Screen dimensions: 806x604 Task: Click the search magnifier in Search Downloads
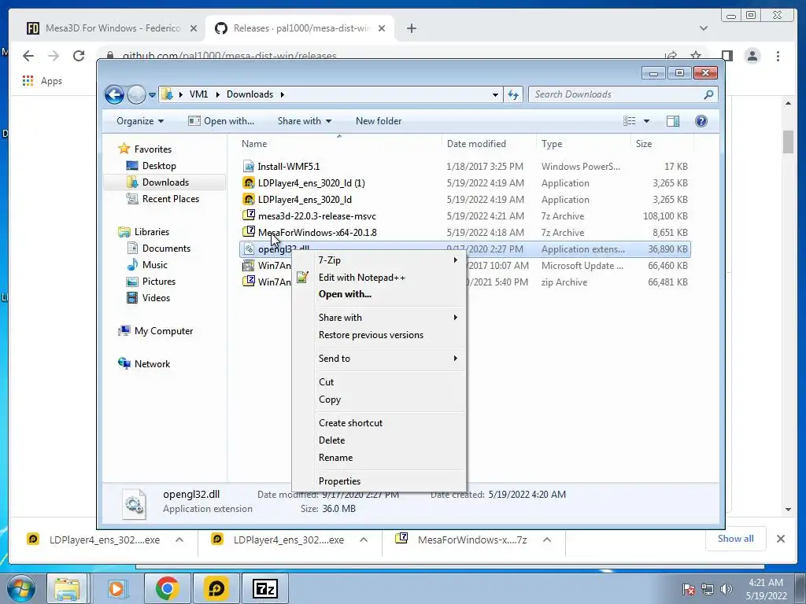pyautogui.click(x=708, y=94)
